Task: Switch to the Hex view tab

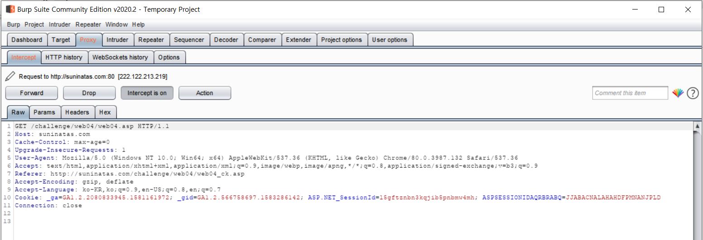Action: 105,112
